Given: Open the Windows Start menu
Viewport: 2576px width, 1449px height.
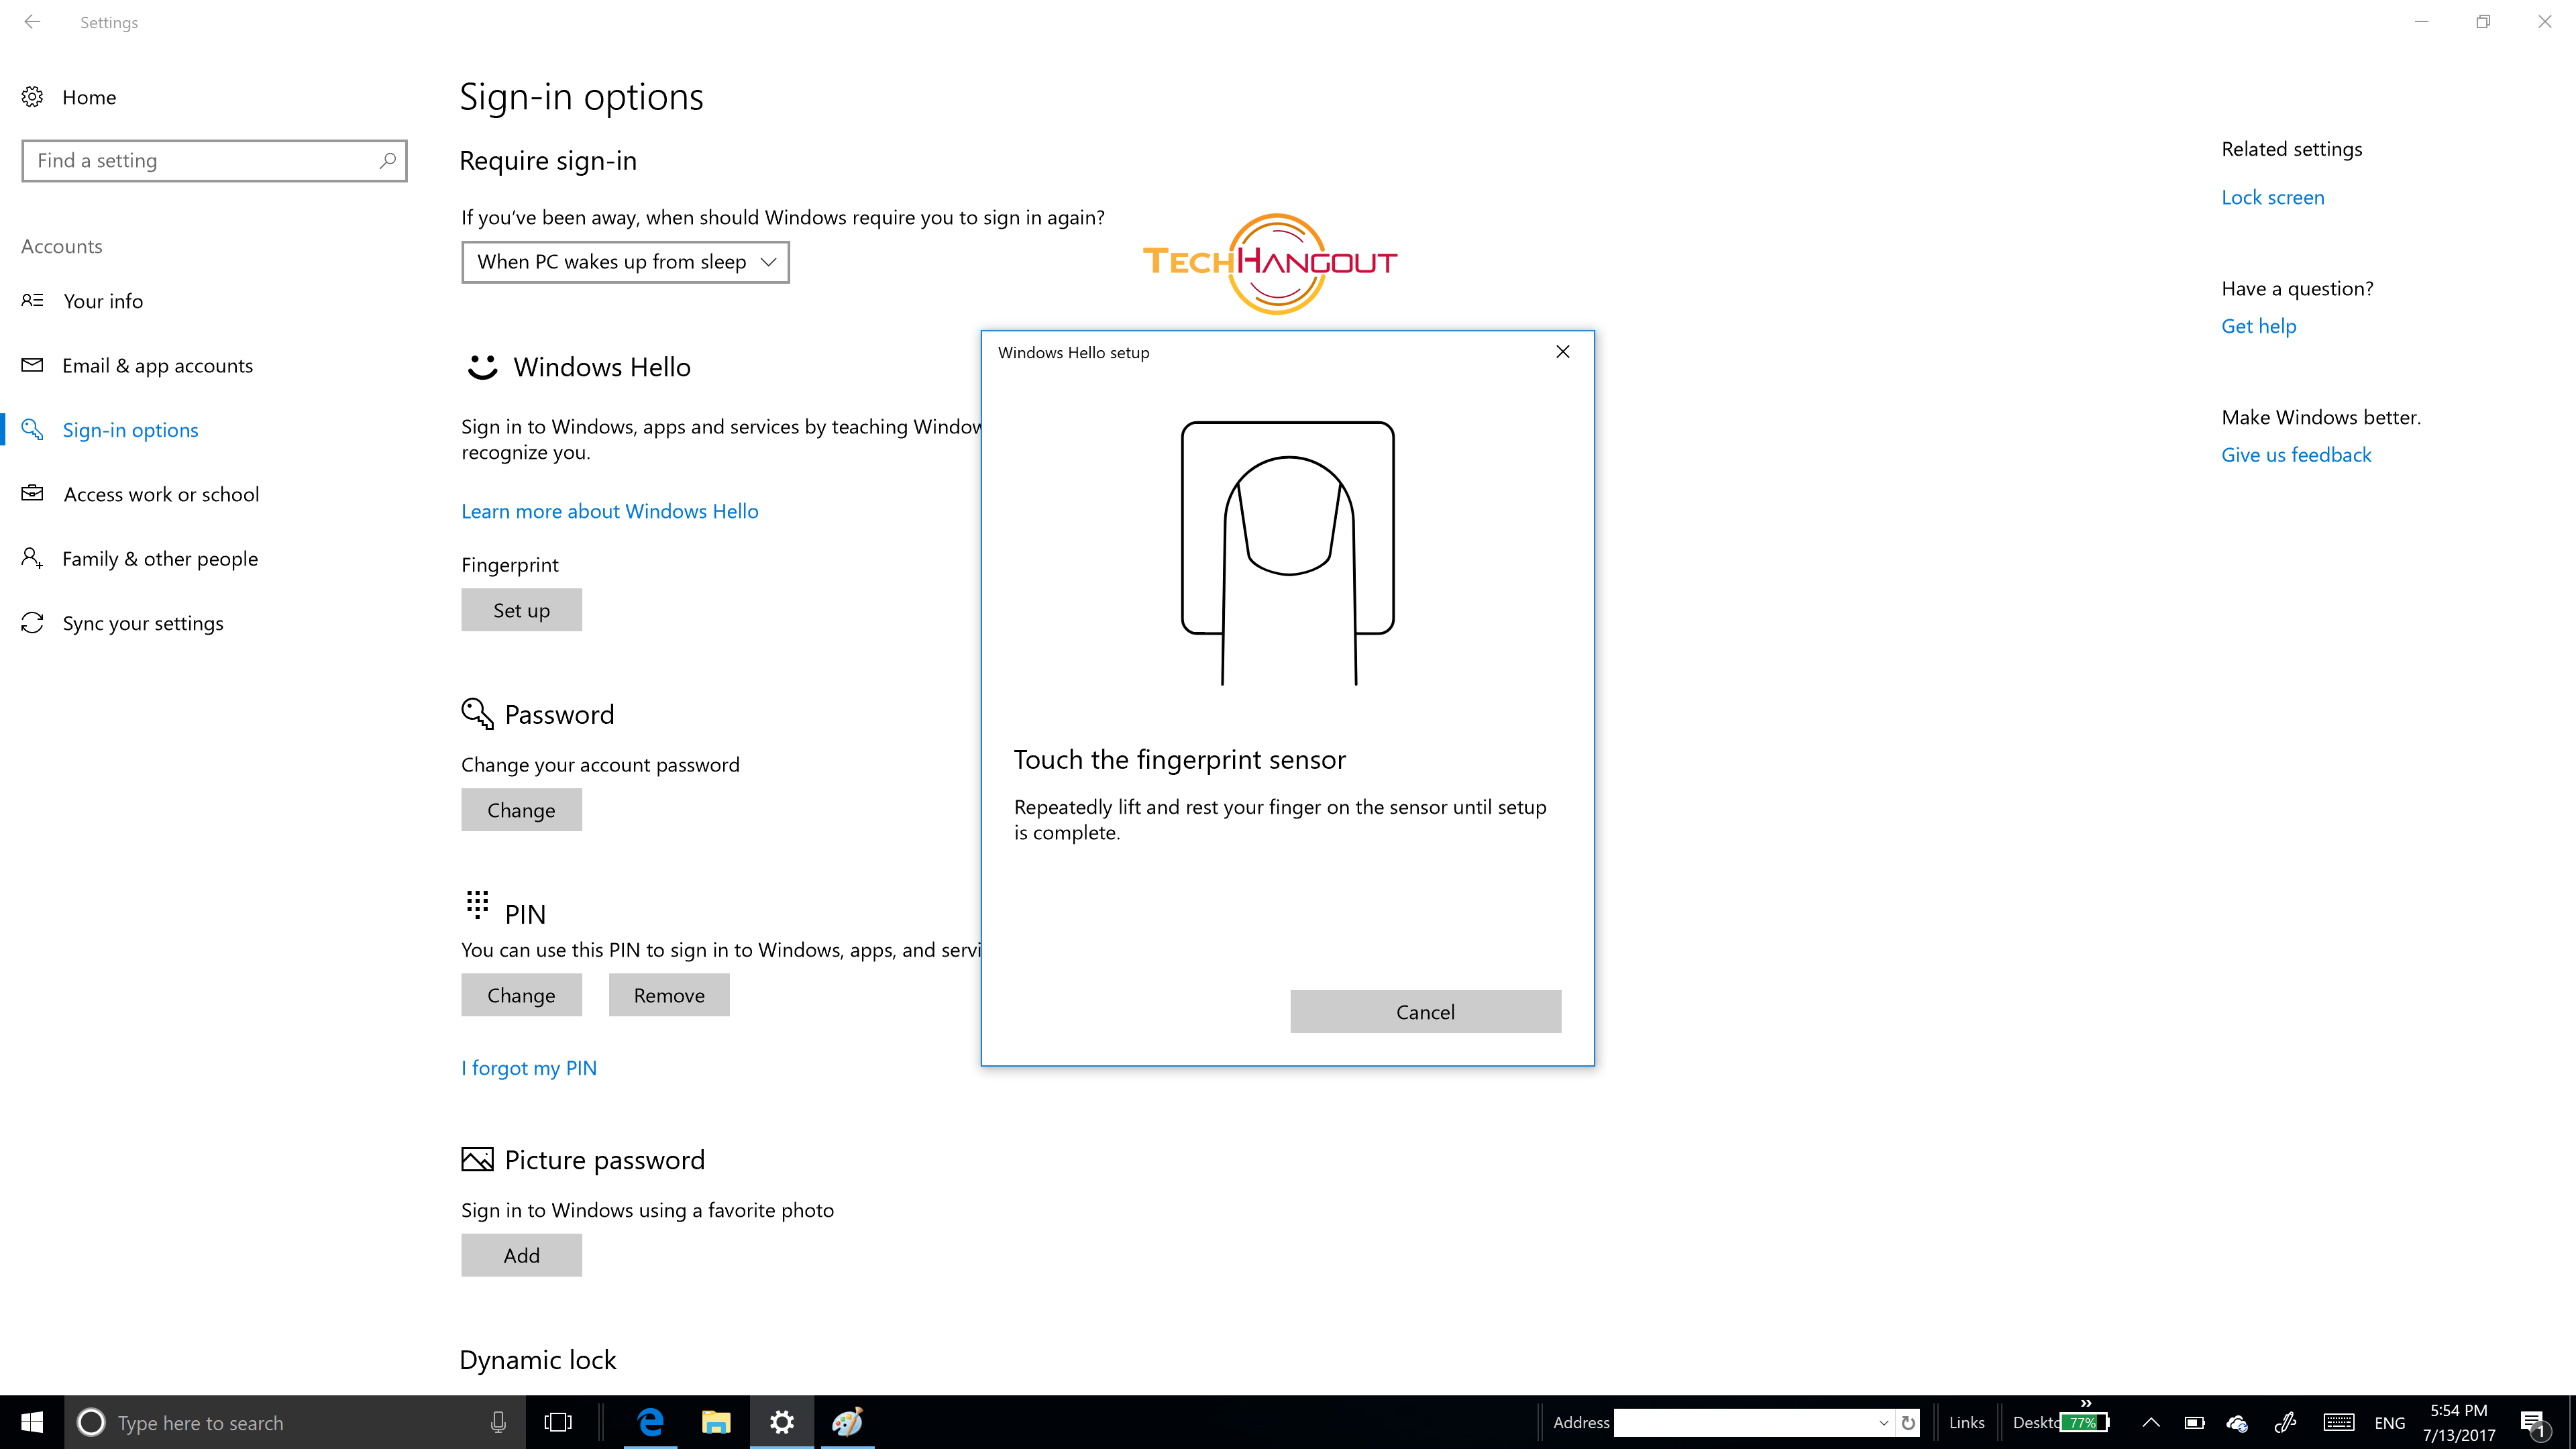Looking at the screenshot, I should click(32, 1422).
